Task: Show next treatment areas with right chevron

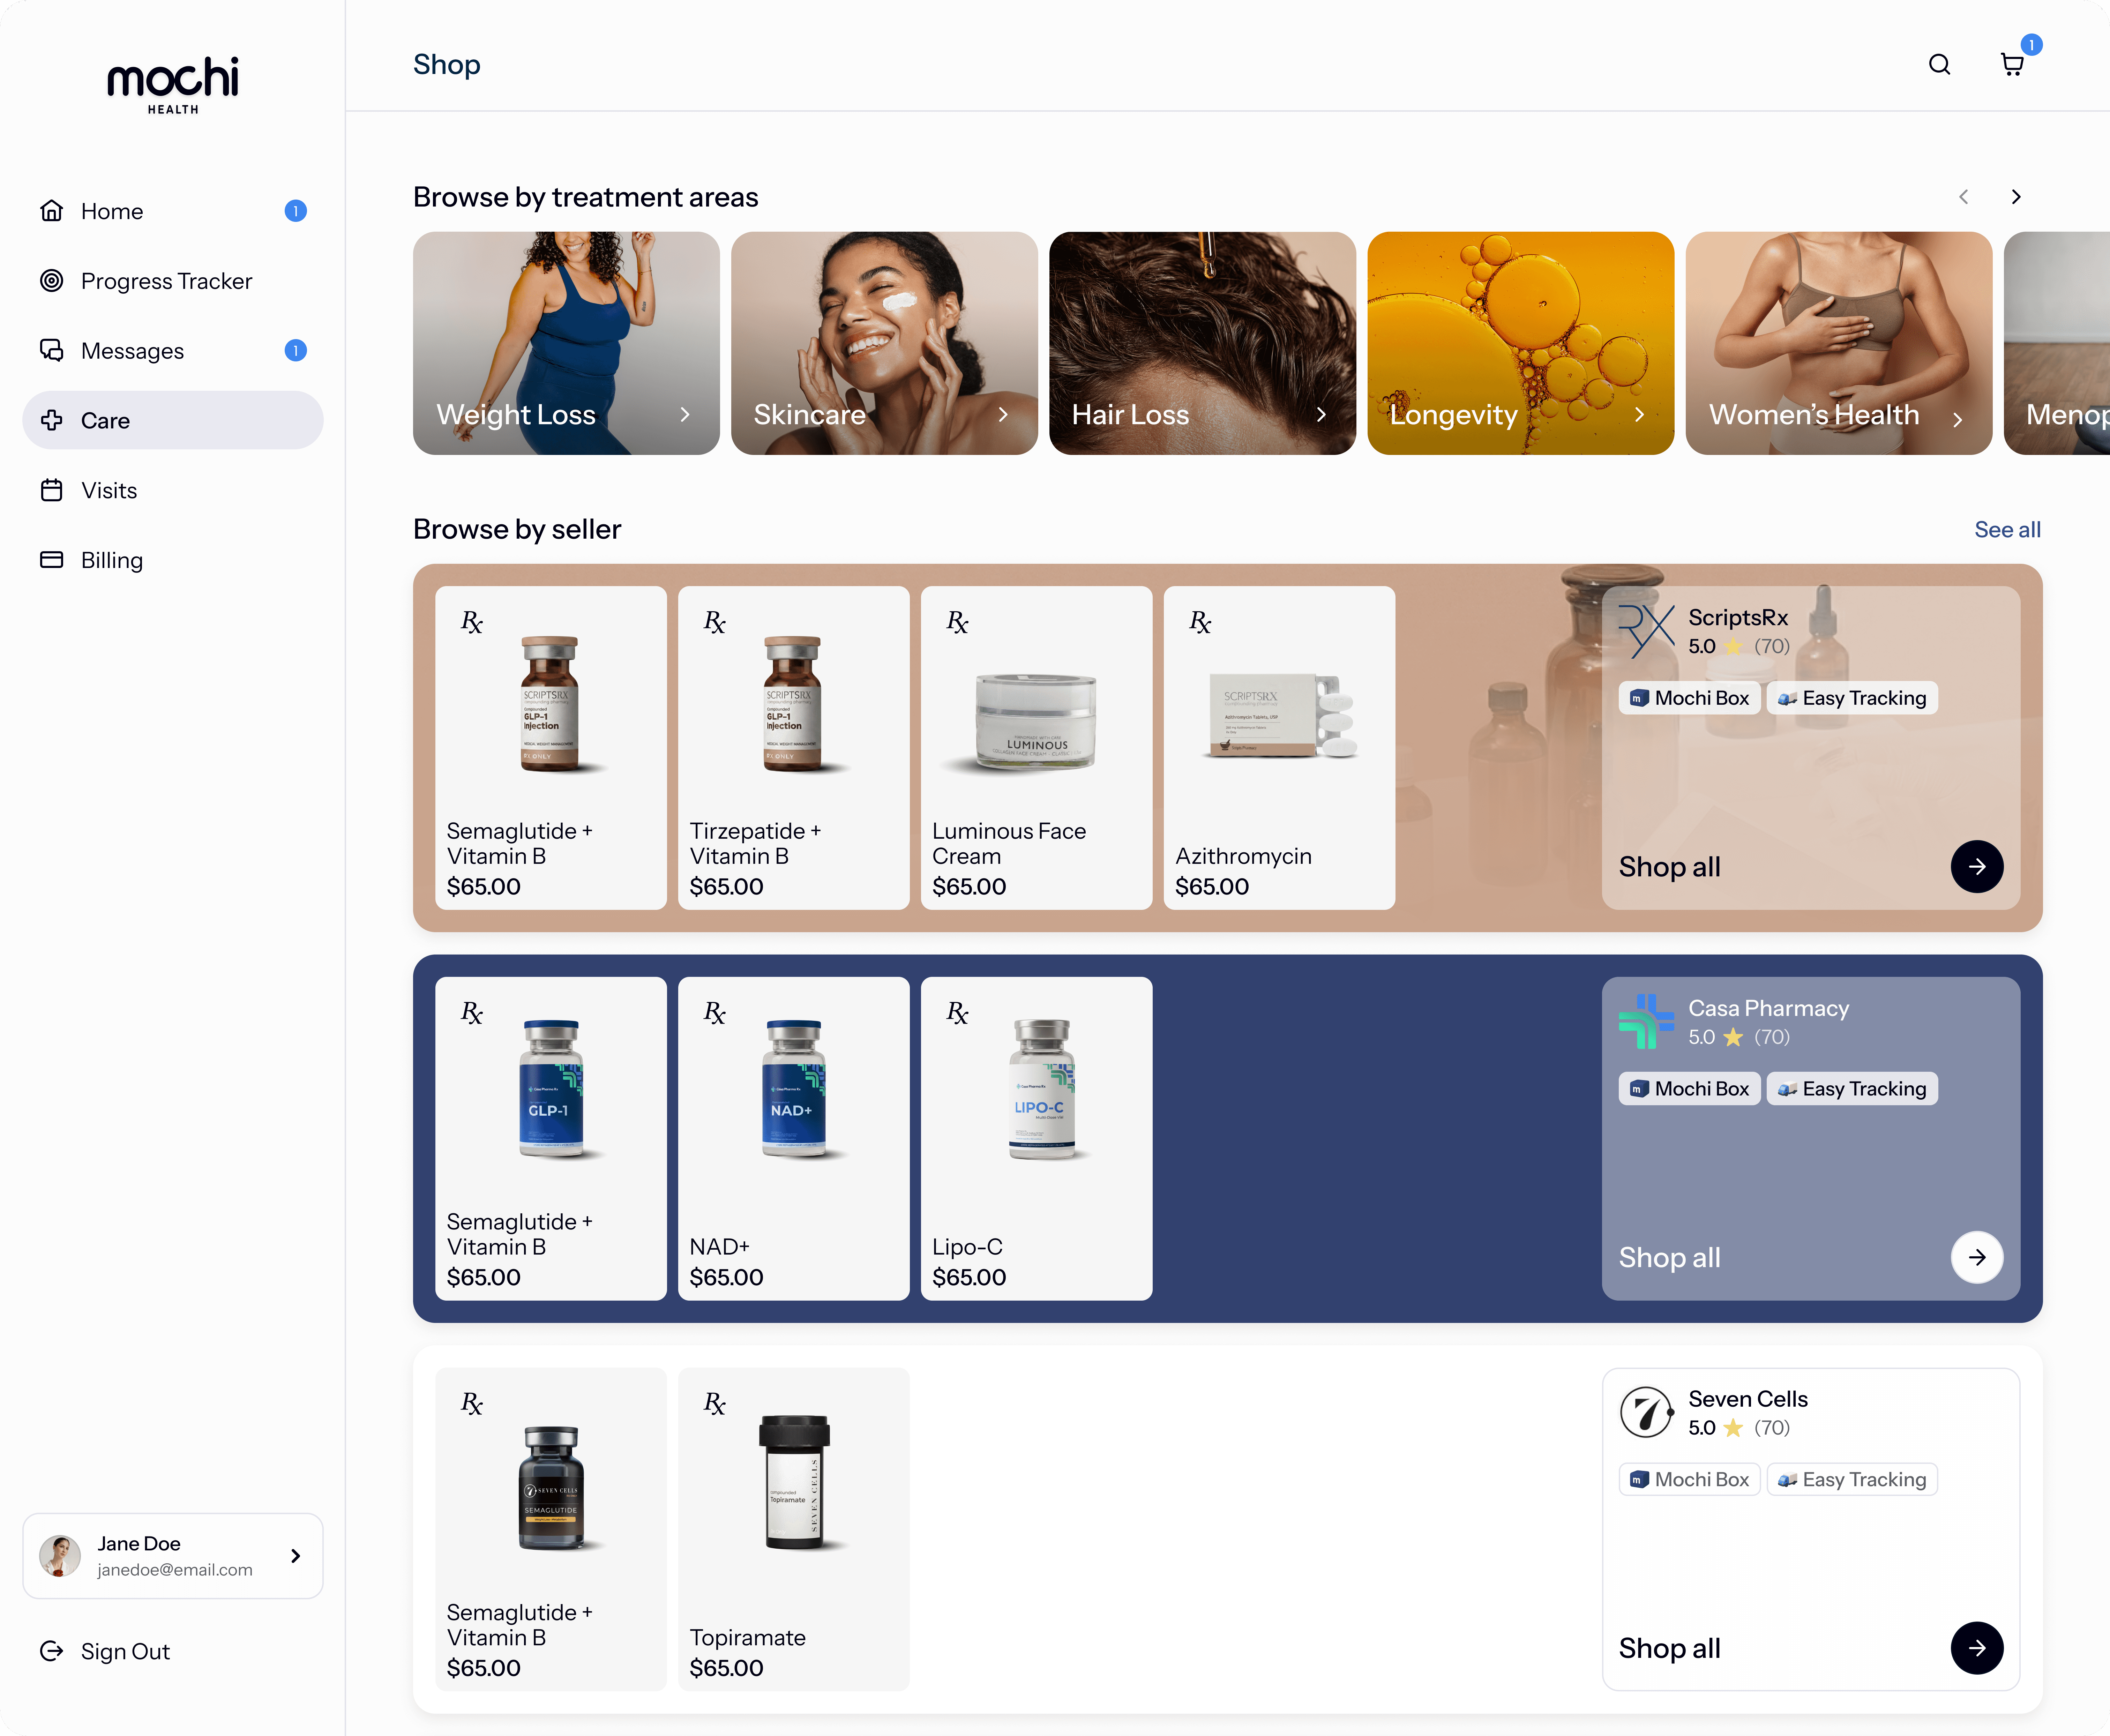Action: 2016,197
